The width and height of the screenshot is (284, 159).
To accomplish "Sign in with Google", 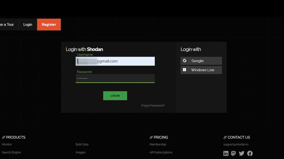I will (x=201, y=60).
